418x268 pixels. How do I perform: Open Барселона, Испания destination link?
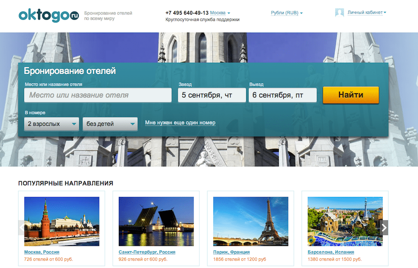click(331, 252)
